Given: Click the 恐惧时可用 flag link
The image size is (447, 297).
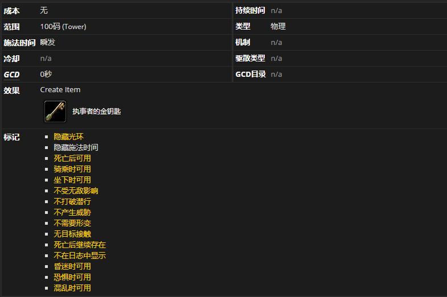Looking at the screenshot, I should click(x=72, y=277).
